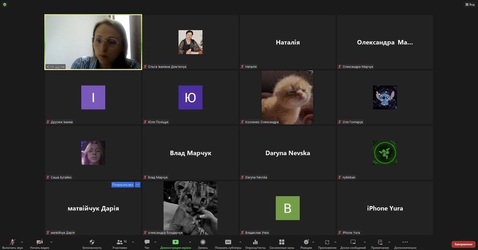Open video options arrow beside camera

tap(51, 242)
